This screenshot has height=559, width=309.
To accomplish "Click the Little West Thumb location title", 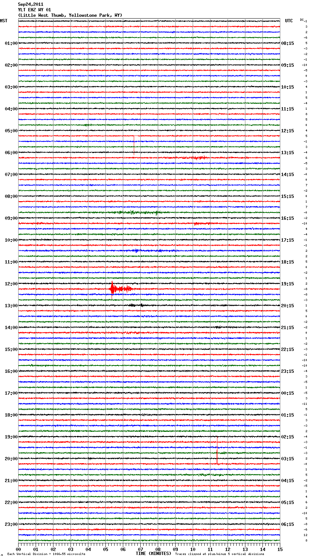I will point(70,15).
